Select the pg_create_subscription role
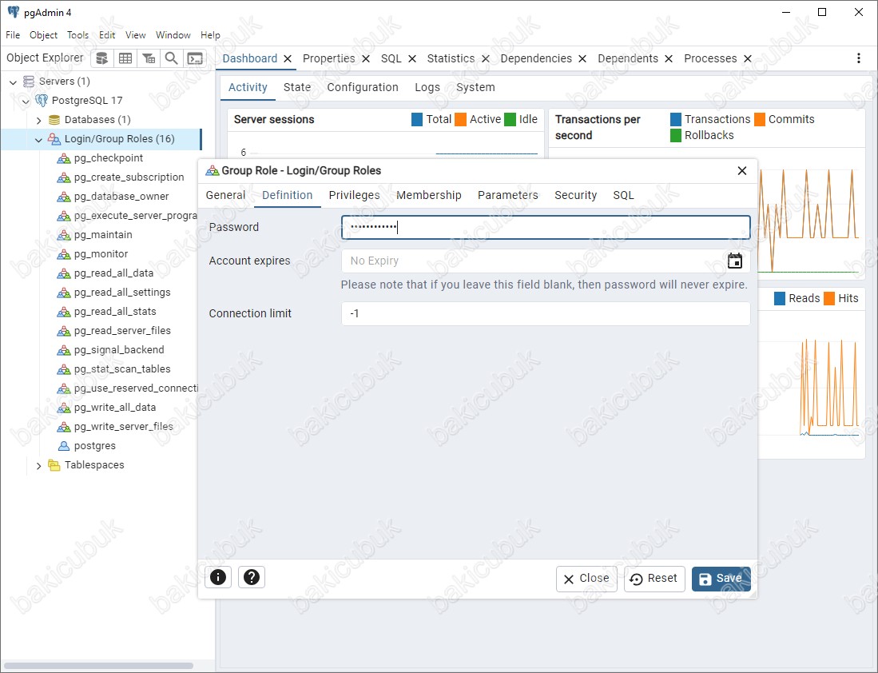The height and width of the screenshot is (673, 878). tap(129, 177)
